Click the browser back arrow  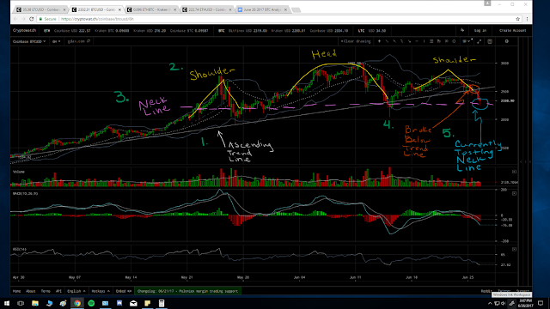tap(15, 19)
